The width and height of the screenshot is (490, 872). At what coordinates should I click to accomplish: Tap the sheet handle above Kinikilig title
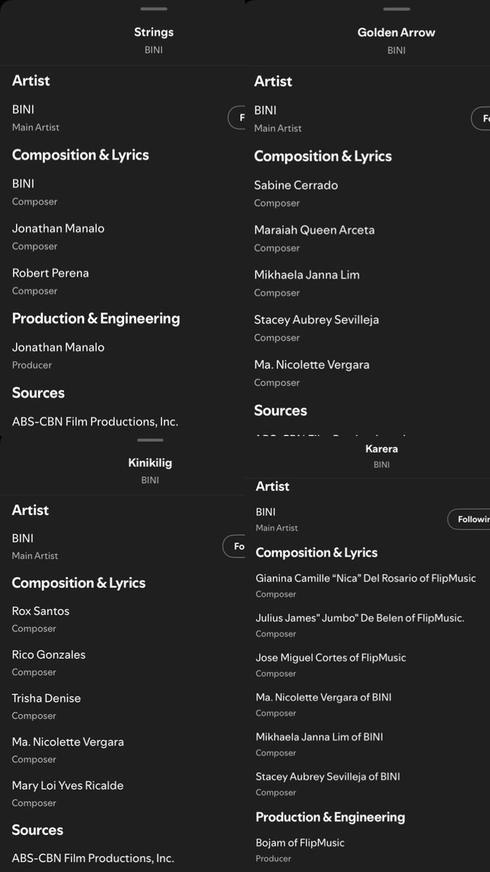[150, 440]
